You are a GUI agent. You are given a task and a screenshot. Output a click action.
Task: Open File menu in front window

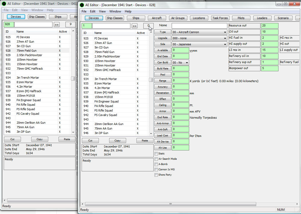point(84,11)
